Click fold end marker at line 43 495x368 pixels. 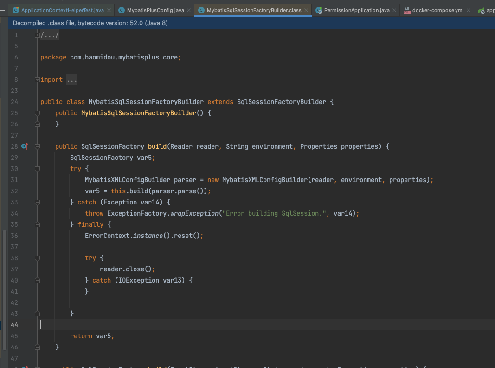pos(37,314)
